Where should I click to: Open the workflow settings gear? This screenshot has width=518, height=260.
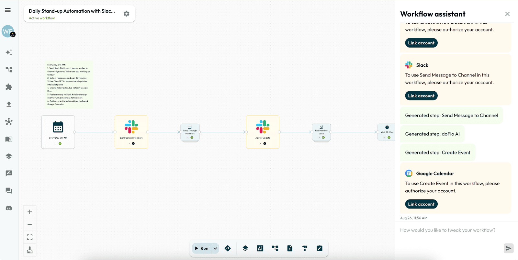click(126, 14)
